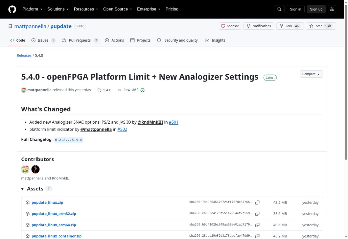Open the 5.3.3...5.4.0 changelog link
The height and width of the screenshot is (239, 348).
click(69, 140)
